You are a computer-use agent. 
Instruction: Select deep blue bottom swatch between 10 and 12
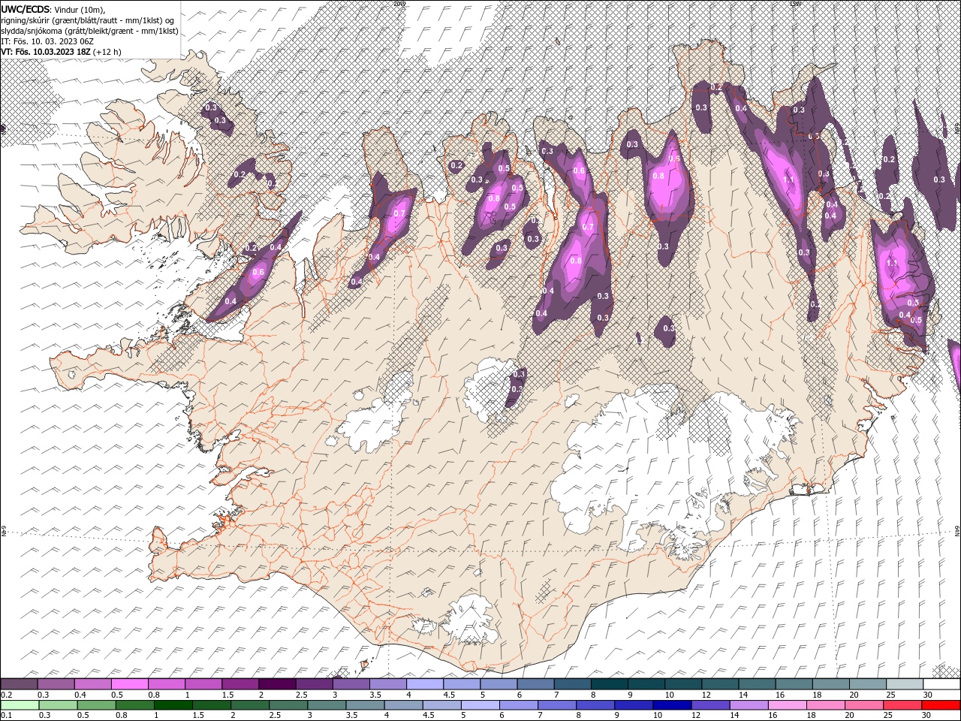point(672,705)
